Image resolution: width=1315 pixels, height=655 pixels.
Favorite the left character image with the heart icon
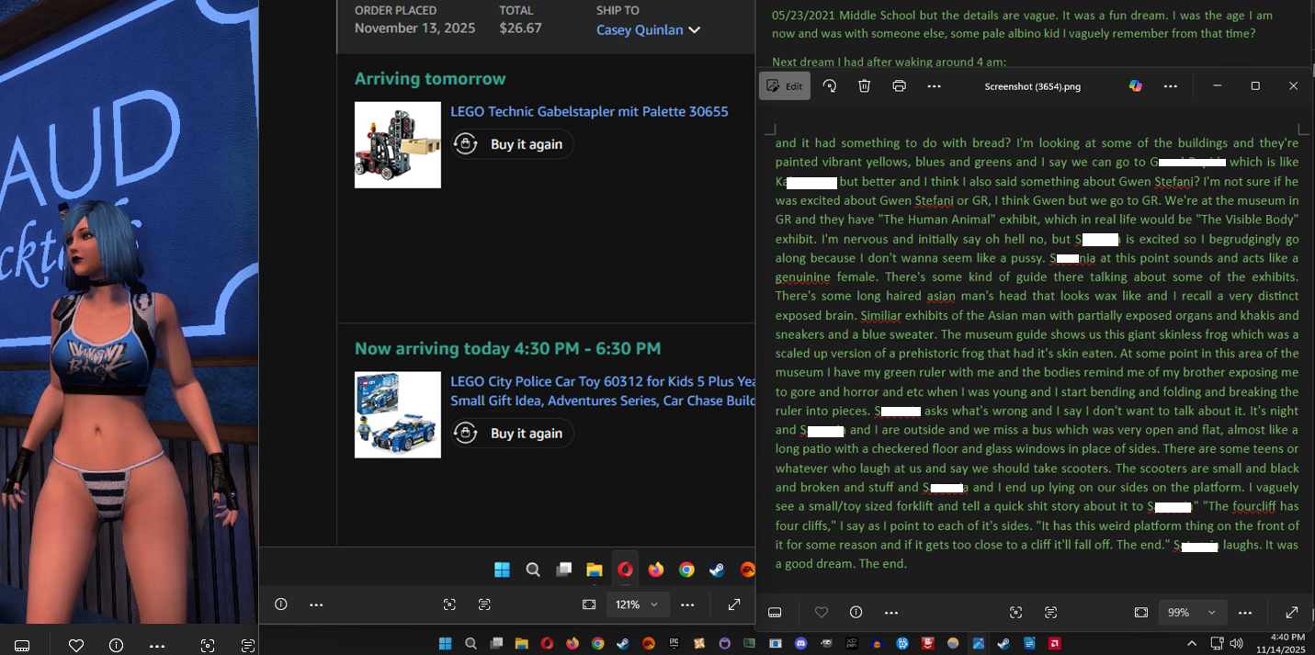(76, 646)
